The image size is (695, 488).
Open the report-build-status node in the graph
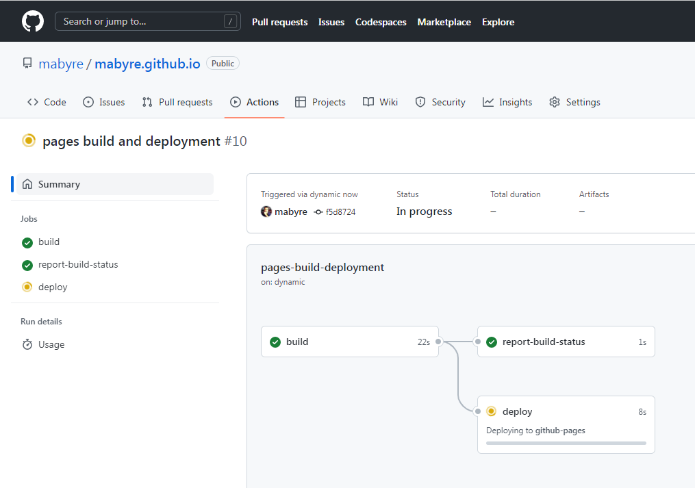tap(566, 342)
